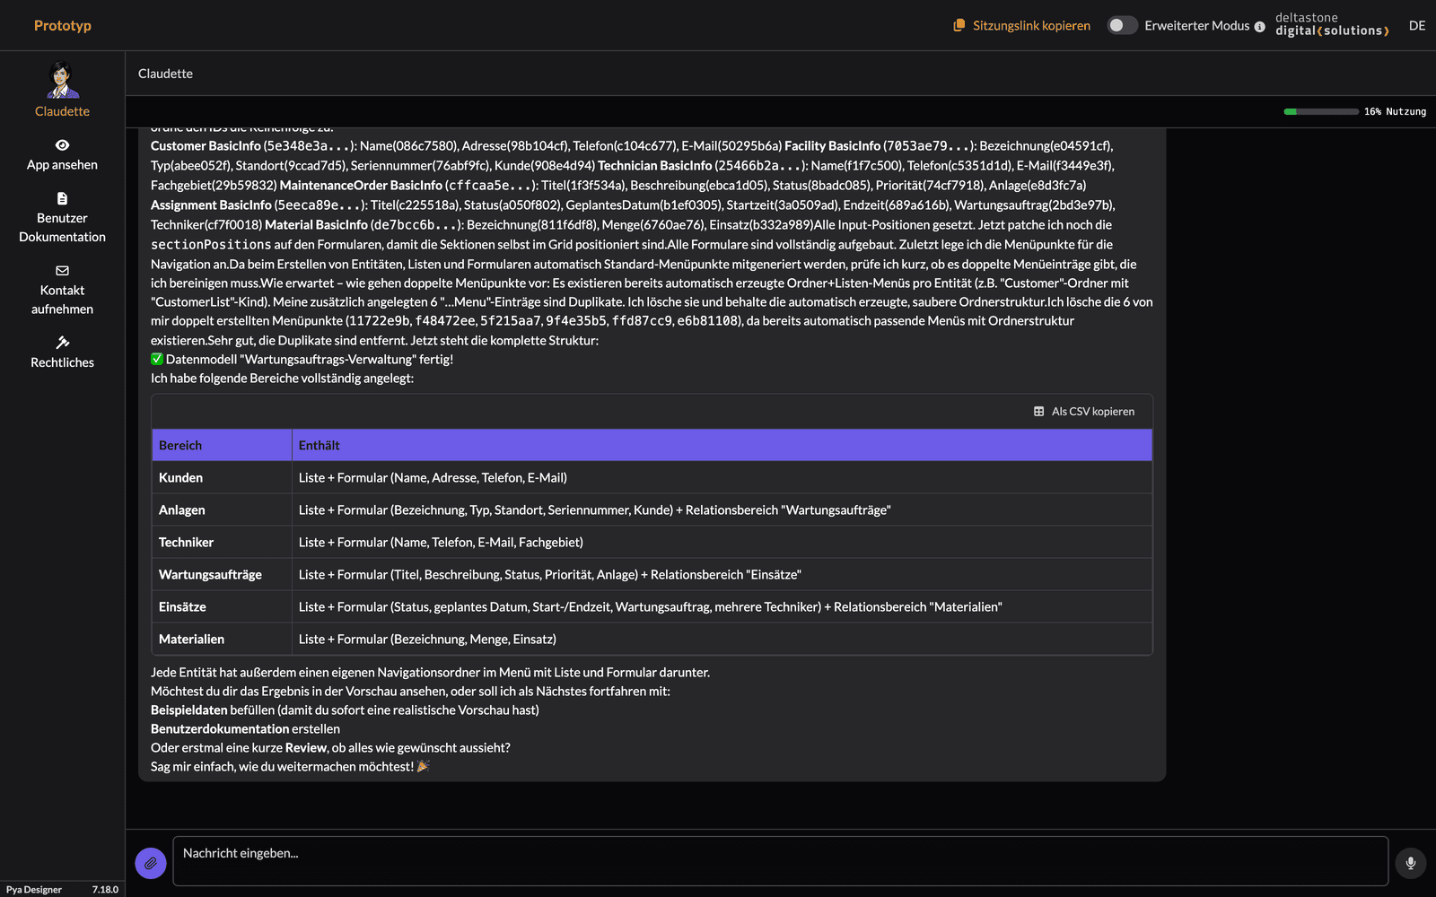Copy the session link via Sitzungslink kopieren
Screen dimensions: 1436x897
(x=1031, y=25)
